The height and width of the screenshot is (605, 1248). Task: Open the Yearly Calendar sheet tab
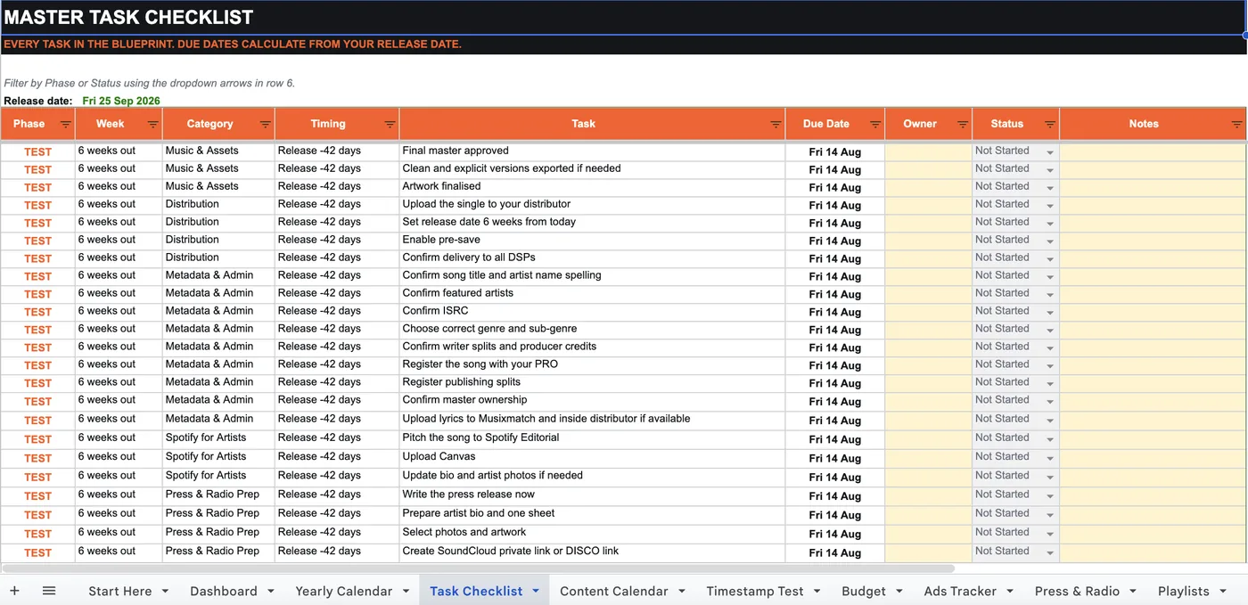coord(343,591)
